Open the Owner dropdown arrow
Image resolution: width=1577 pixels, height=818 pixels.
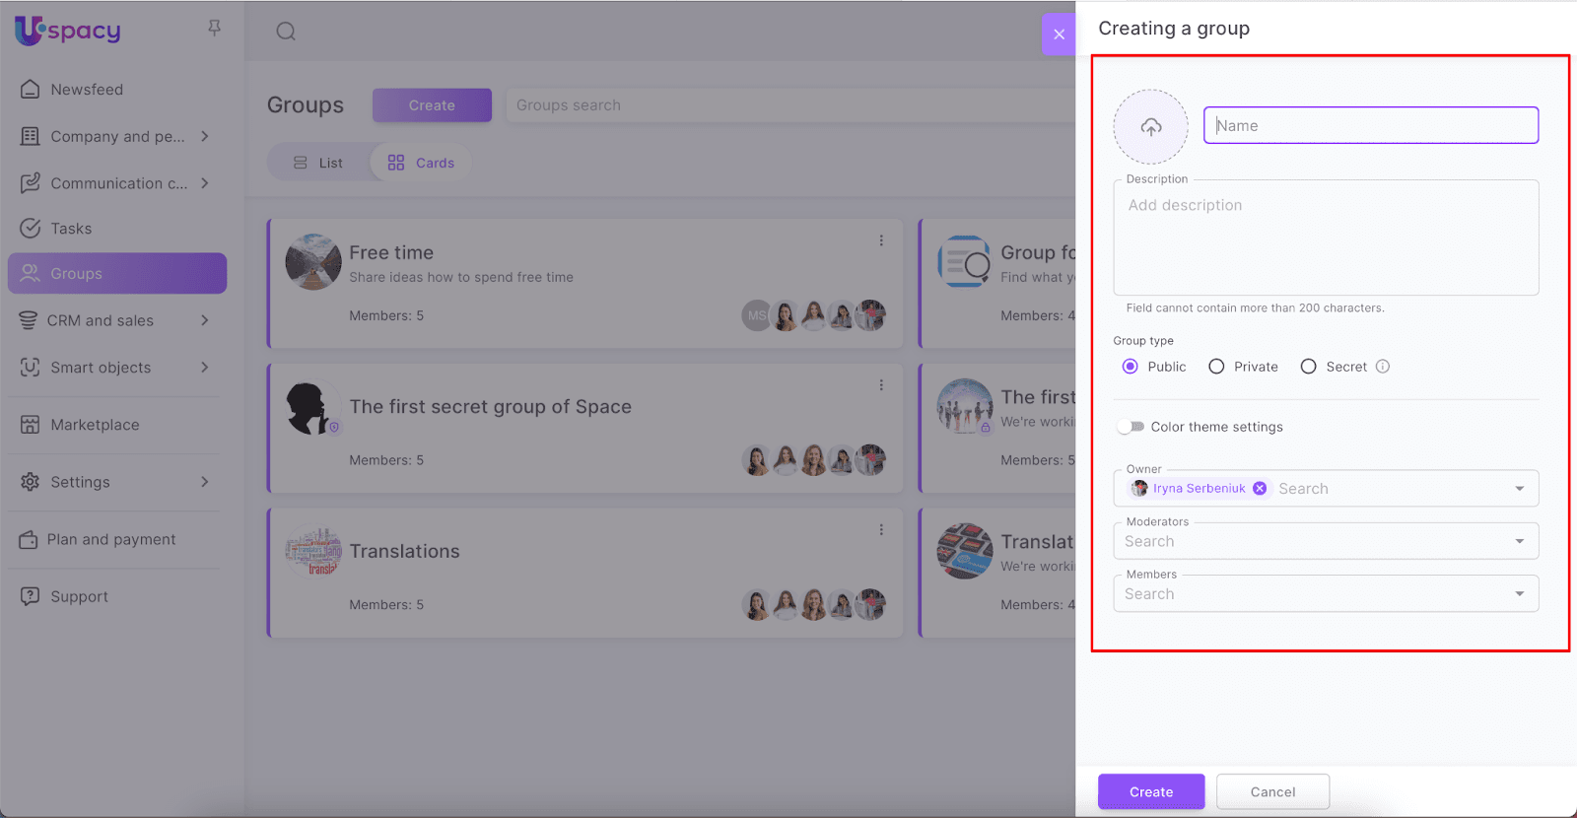coord(1519,489)
